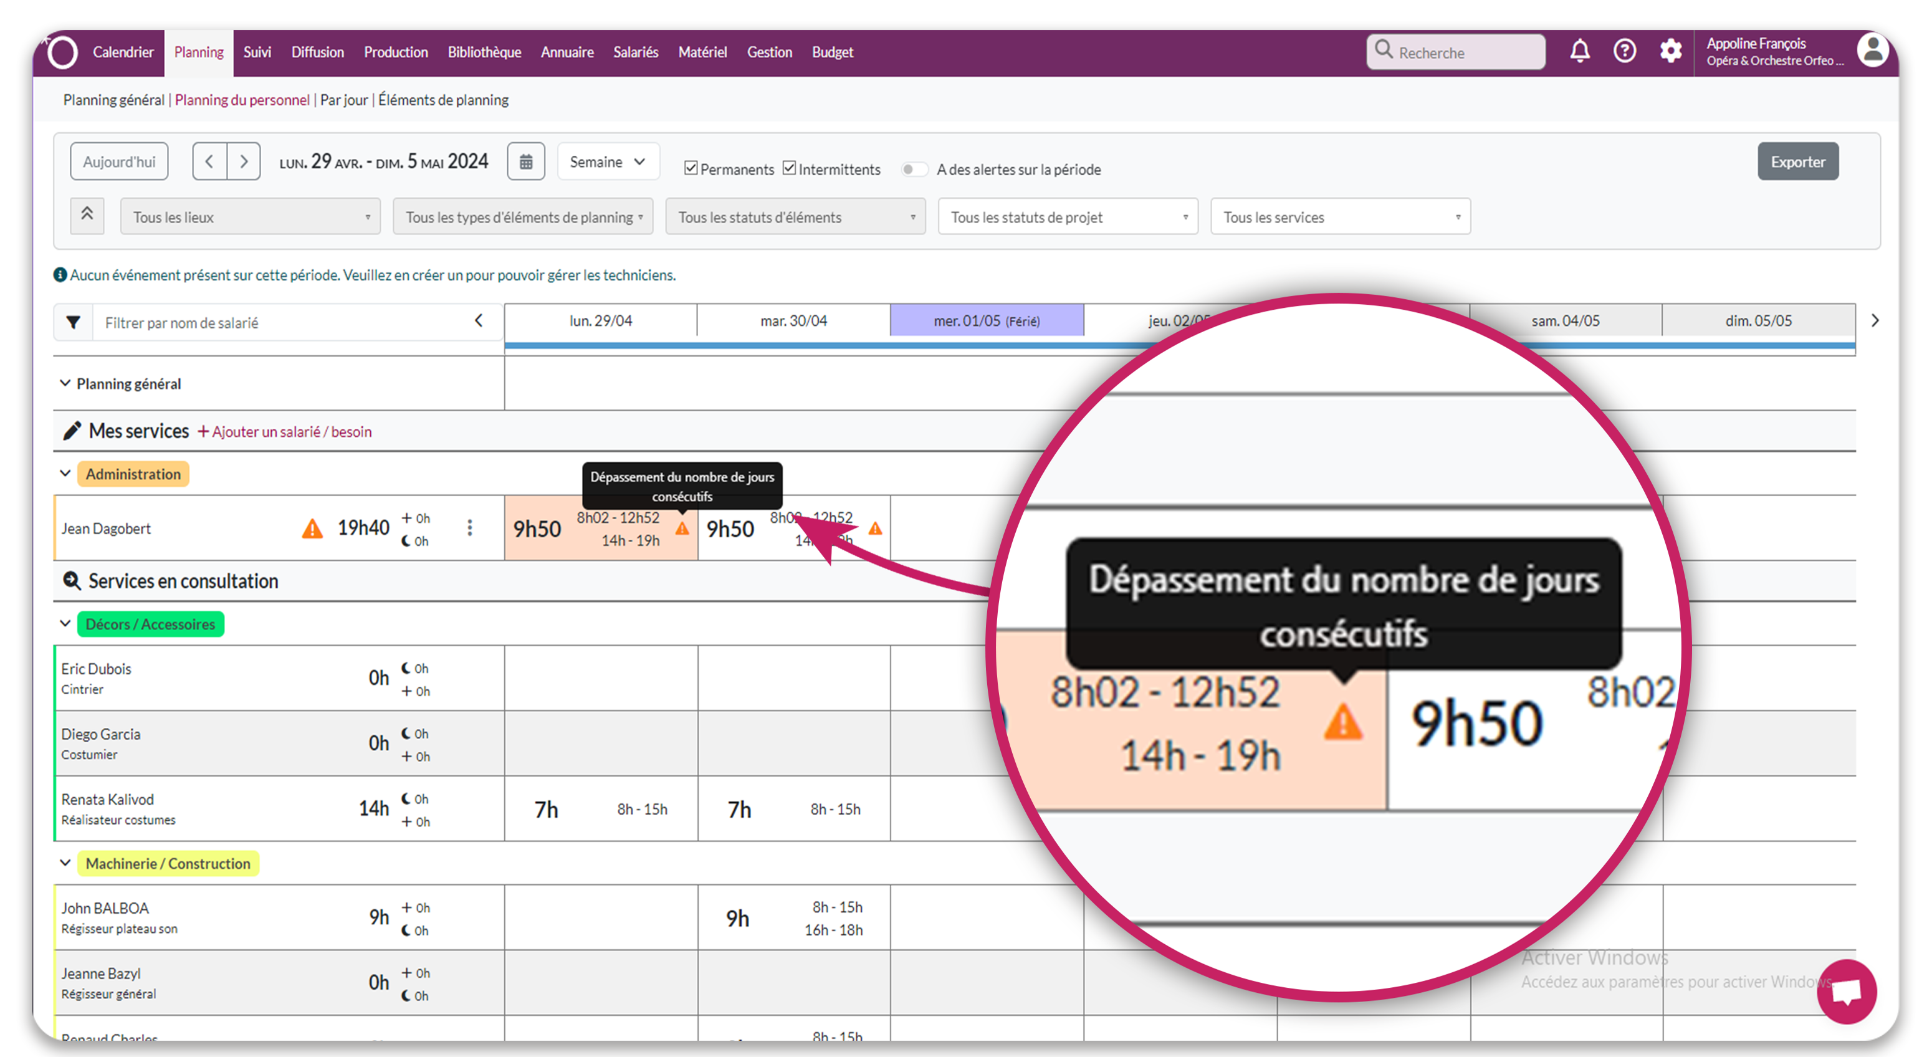Viewport: 1932px width, 1057px height.
Task: Advance the timeline with right chevron
Action: (1874, 321)
